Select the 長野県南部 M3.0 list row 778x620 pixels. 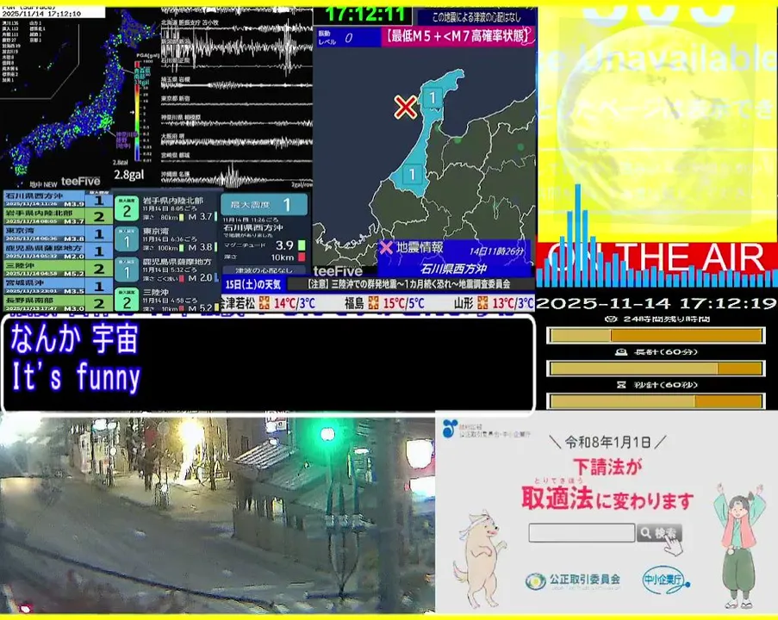coord(59,303)
